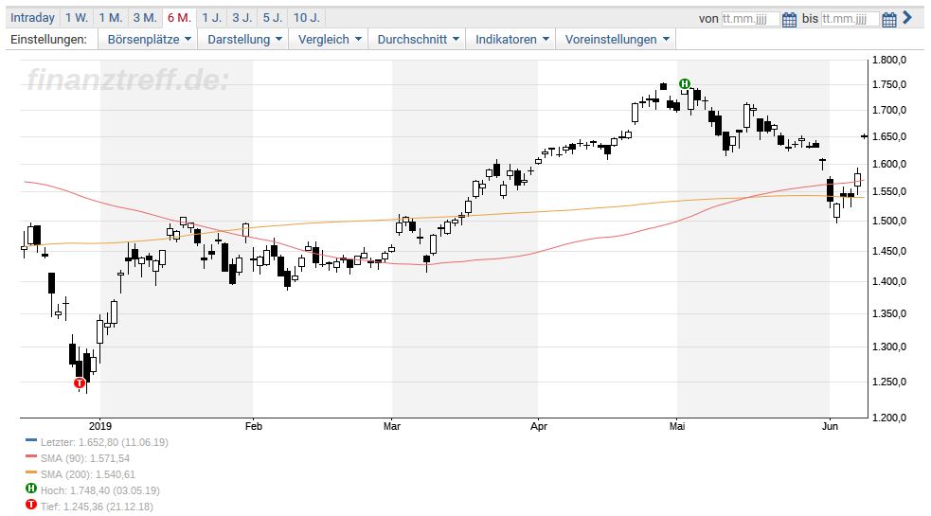931x516 pixels.
Task: Click the 'Einstellungen:' label
Action: pos(48,39)
